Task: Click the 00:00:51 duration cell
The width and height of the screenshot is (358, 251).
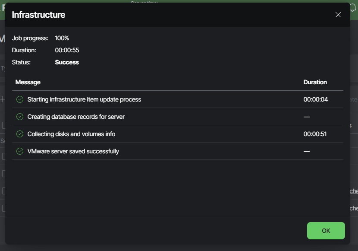Action: tap(315, 134)
